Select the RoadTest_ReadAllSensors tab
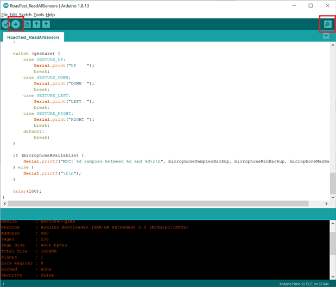This screenshot has height=287, width=336. click(x=34, y=37)
